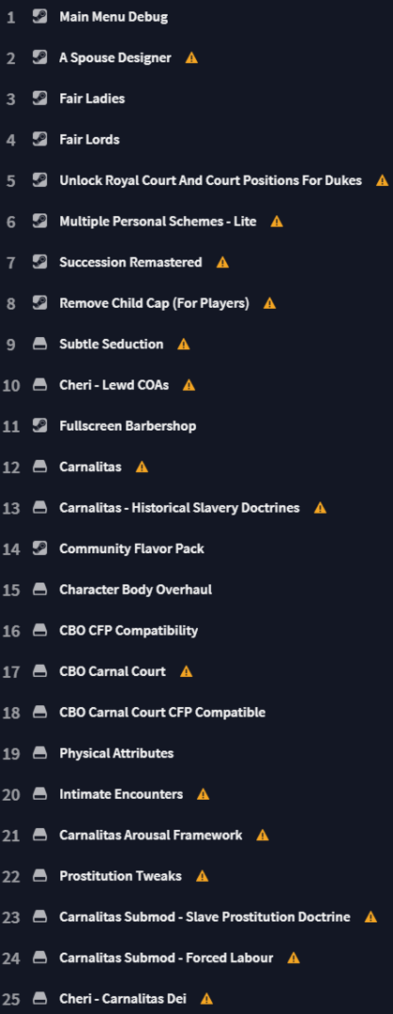Click the warning icon next to A Spouse Designer
The image size is (393, 1014).
tap(191, 58)
